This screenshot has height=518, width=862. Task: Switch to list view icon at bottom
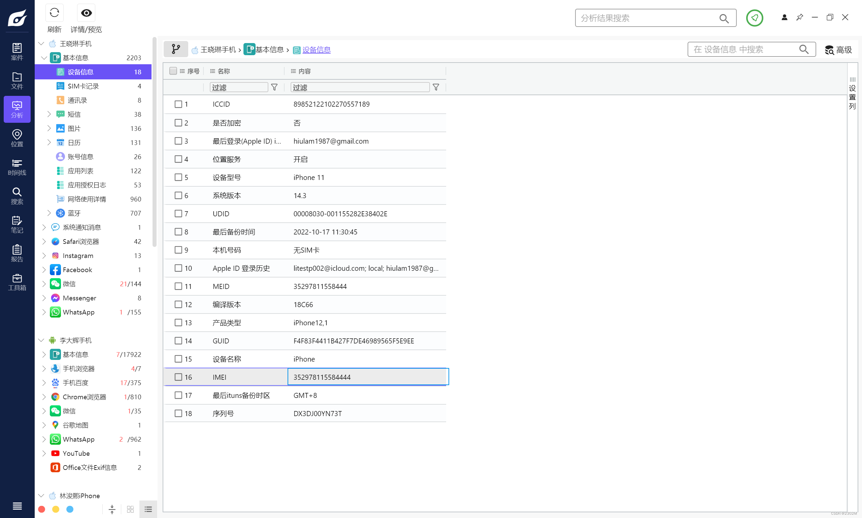tap(148, 509)
